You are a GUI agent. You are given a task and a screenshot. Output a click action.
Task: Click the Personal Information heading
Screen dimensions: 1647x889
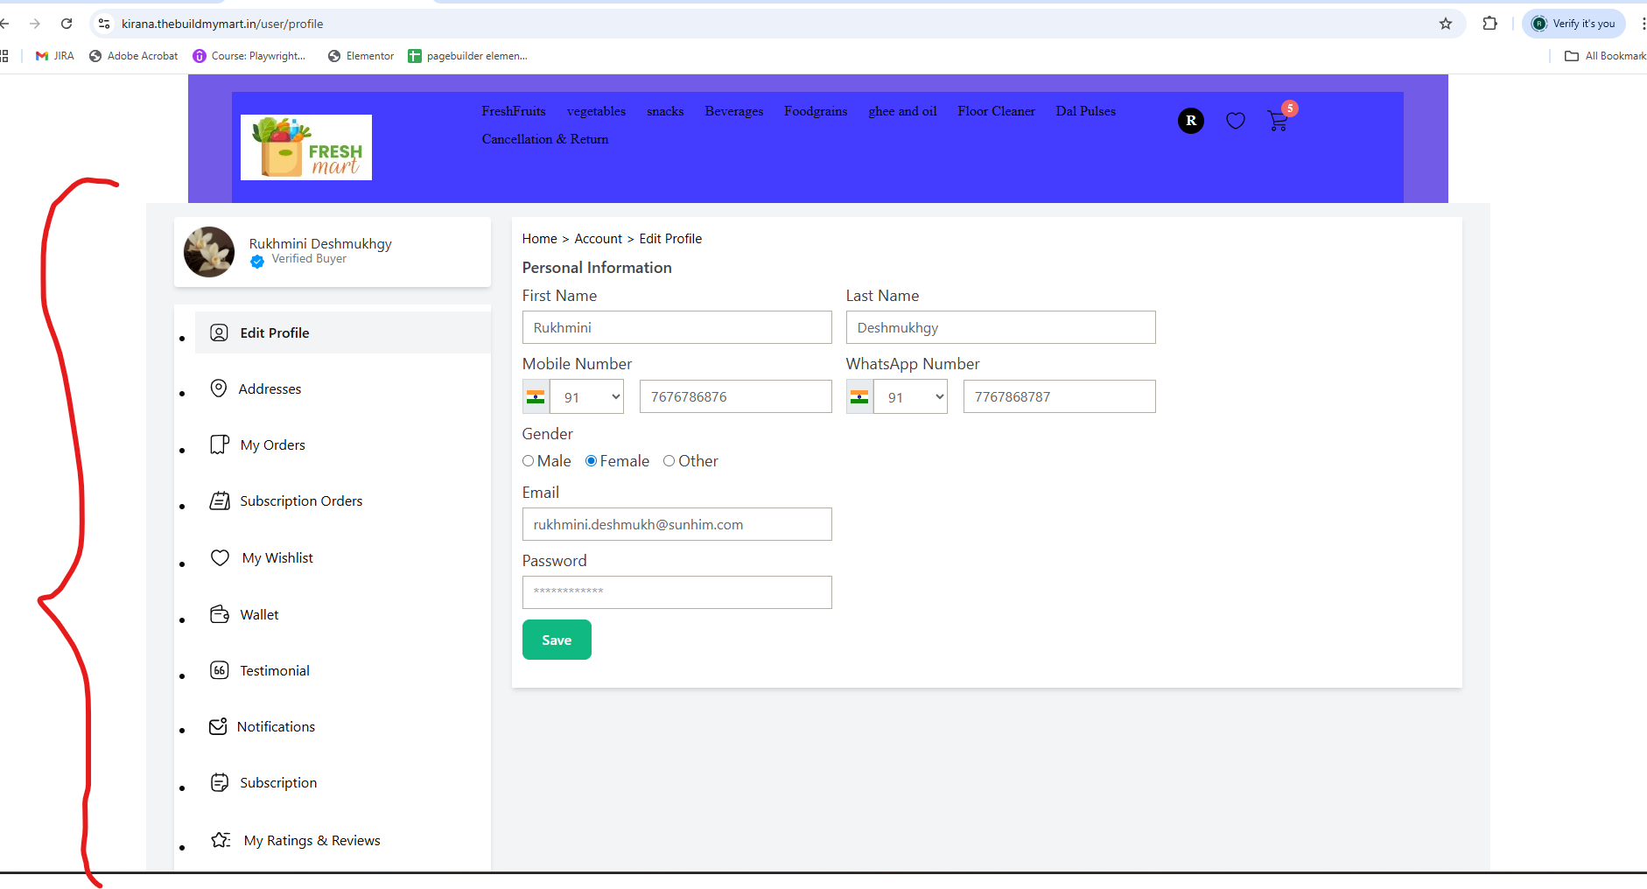[x=597, y=268]
